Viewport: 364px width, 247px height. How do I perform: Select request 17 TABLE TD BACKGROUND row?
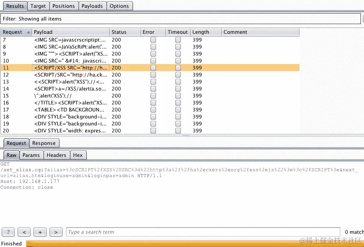click(x=150, y=110)
